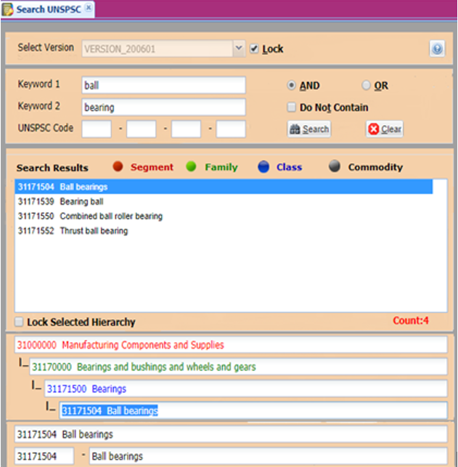Select Thrust ball bearing result
The width and height of the screenshot is (458, 467).
pyautogui.click(x=73, y=231)
